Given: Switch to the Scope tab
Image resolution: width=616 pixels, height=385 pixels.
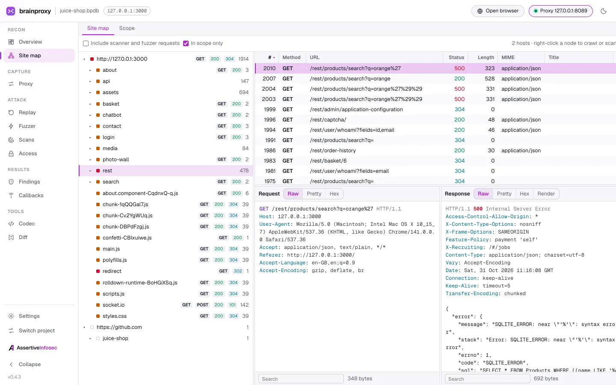Looking at the screenshot, I should [x=127, y=28].
